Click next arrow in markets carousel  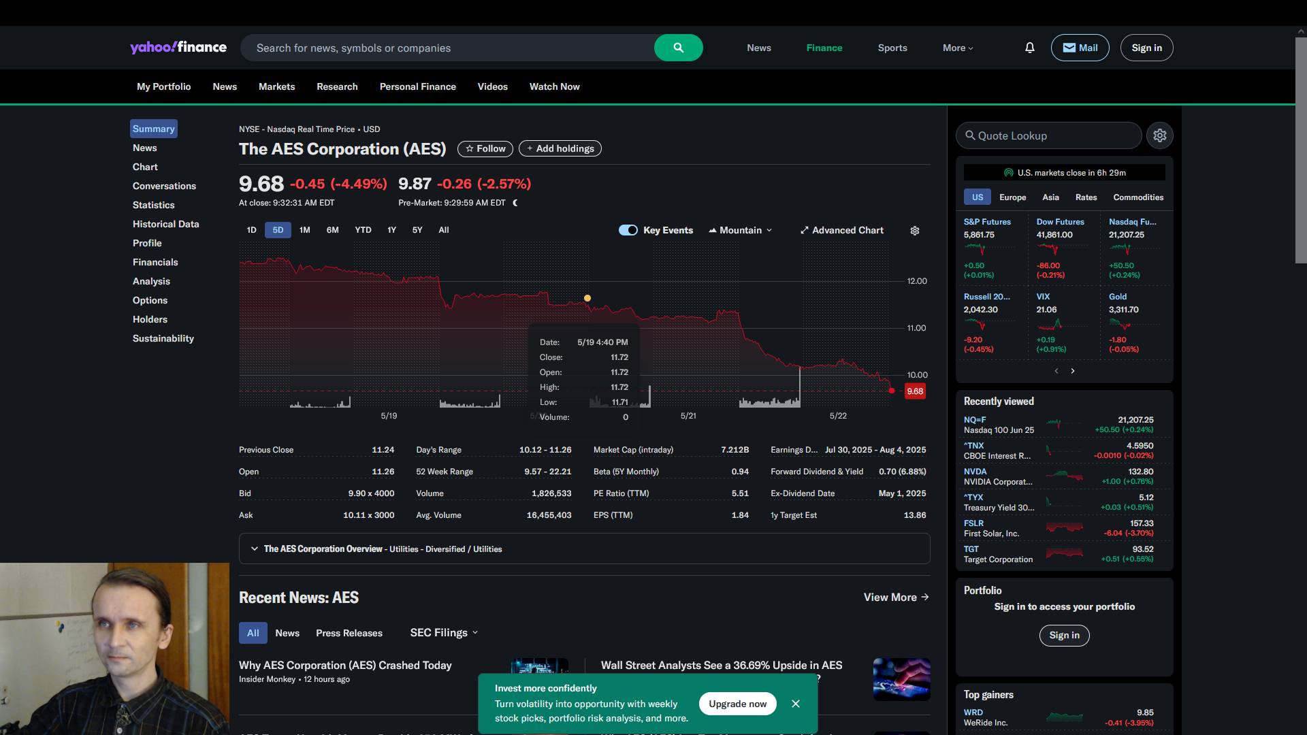(x=1073, y=371)
